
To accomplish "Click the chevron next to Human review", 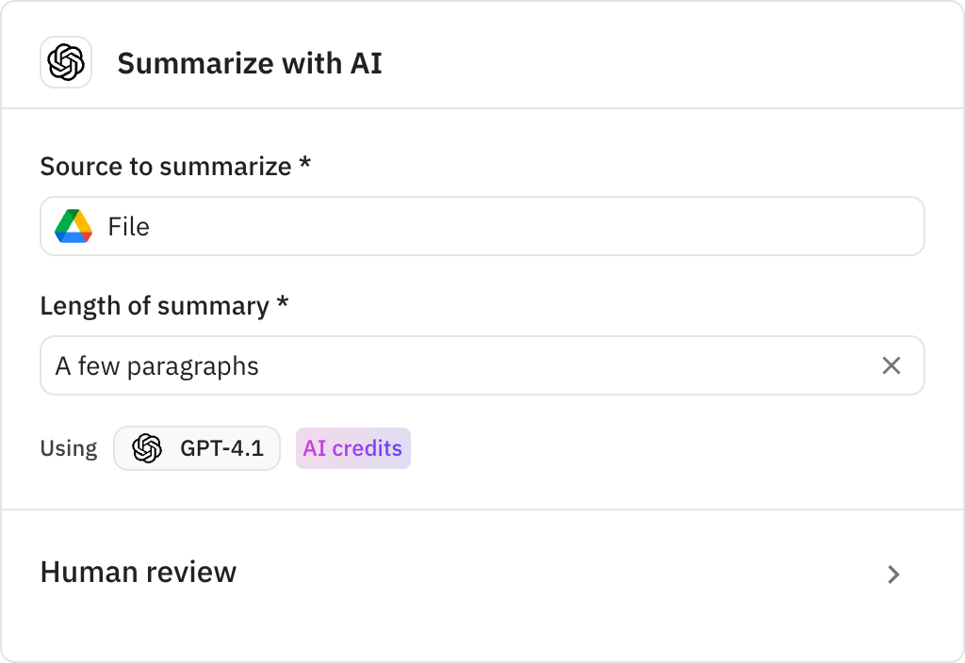I will coord(892,574).
